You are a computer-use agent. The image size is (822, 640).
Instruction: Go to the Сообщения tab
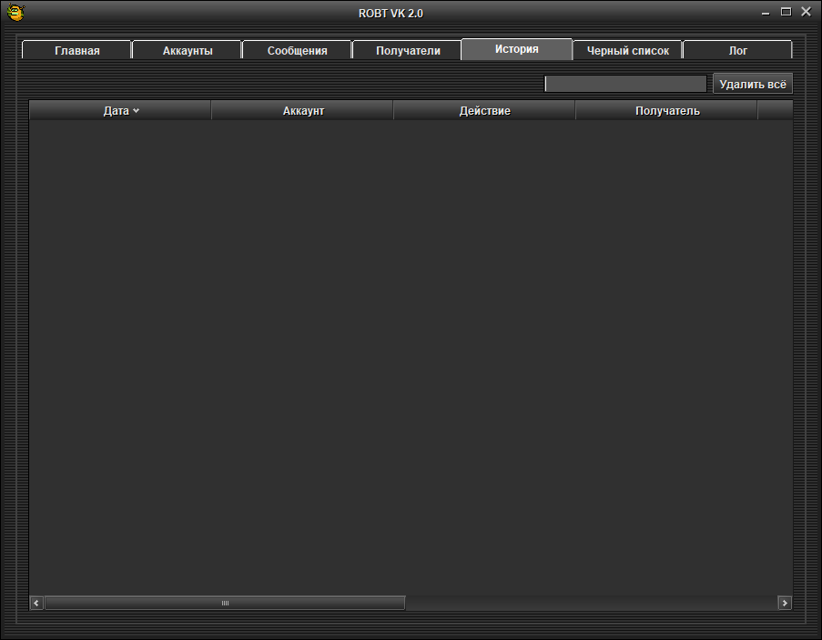pos(297,51)
